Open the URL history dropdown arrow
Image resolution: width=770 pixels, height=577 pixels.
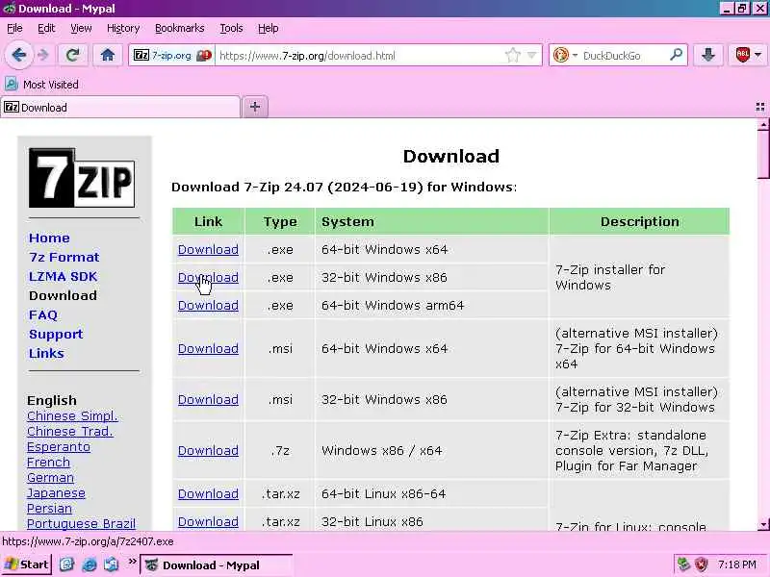pyautogui.click(x=531, y=55)
